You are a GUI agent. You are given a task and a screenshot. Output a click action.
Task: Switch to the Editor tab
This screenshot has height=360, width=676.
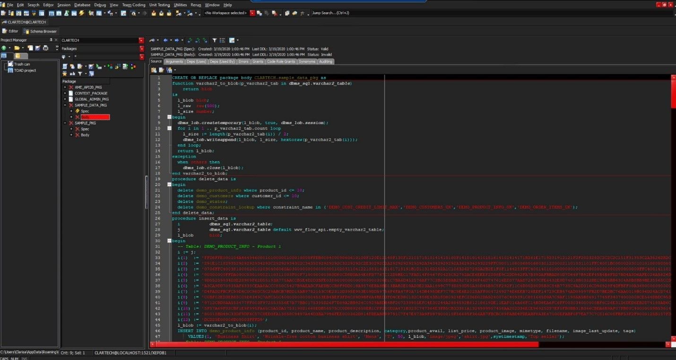coord(10,31)
